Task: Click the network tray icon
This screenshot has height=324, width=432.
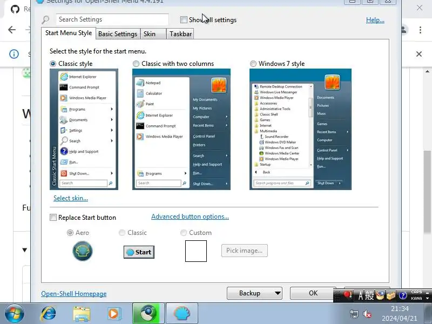Action: pos(354,314)
